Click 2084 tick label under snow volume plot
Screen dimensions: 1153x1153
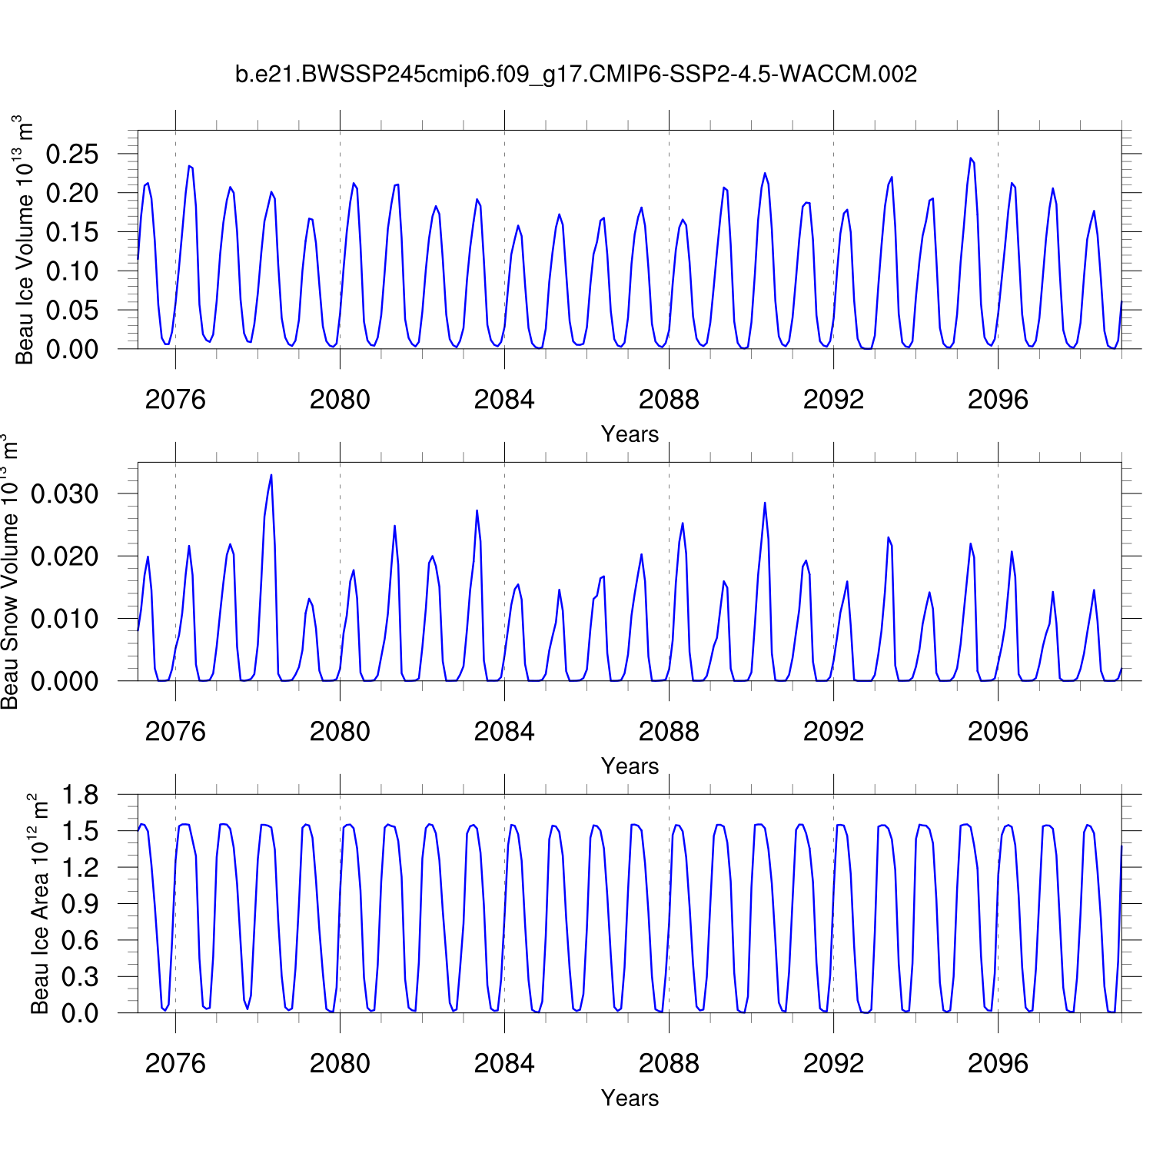504,732
